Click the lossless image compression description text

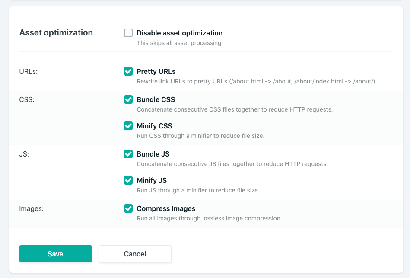(x=209, y=218)
